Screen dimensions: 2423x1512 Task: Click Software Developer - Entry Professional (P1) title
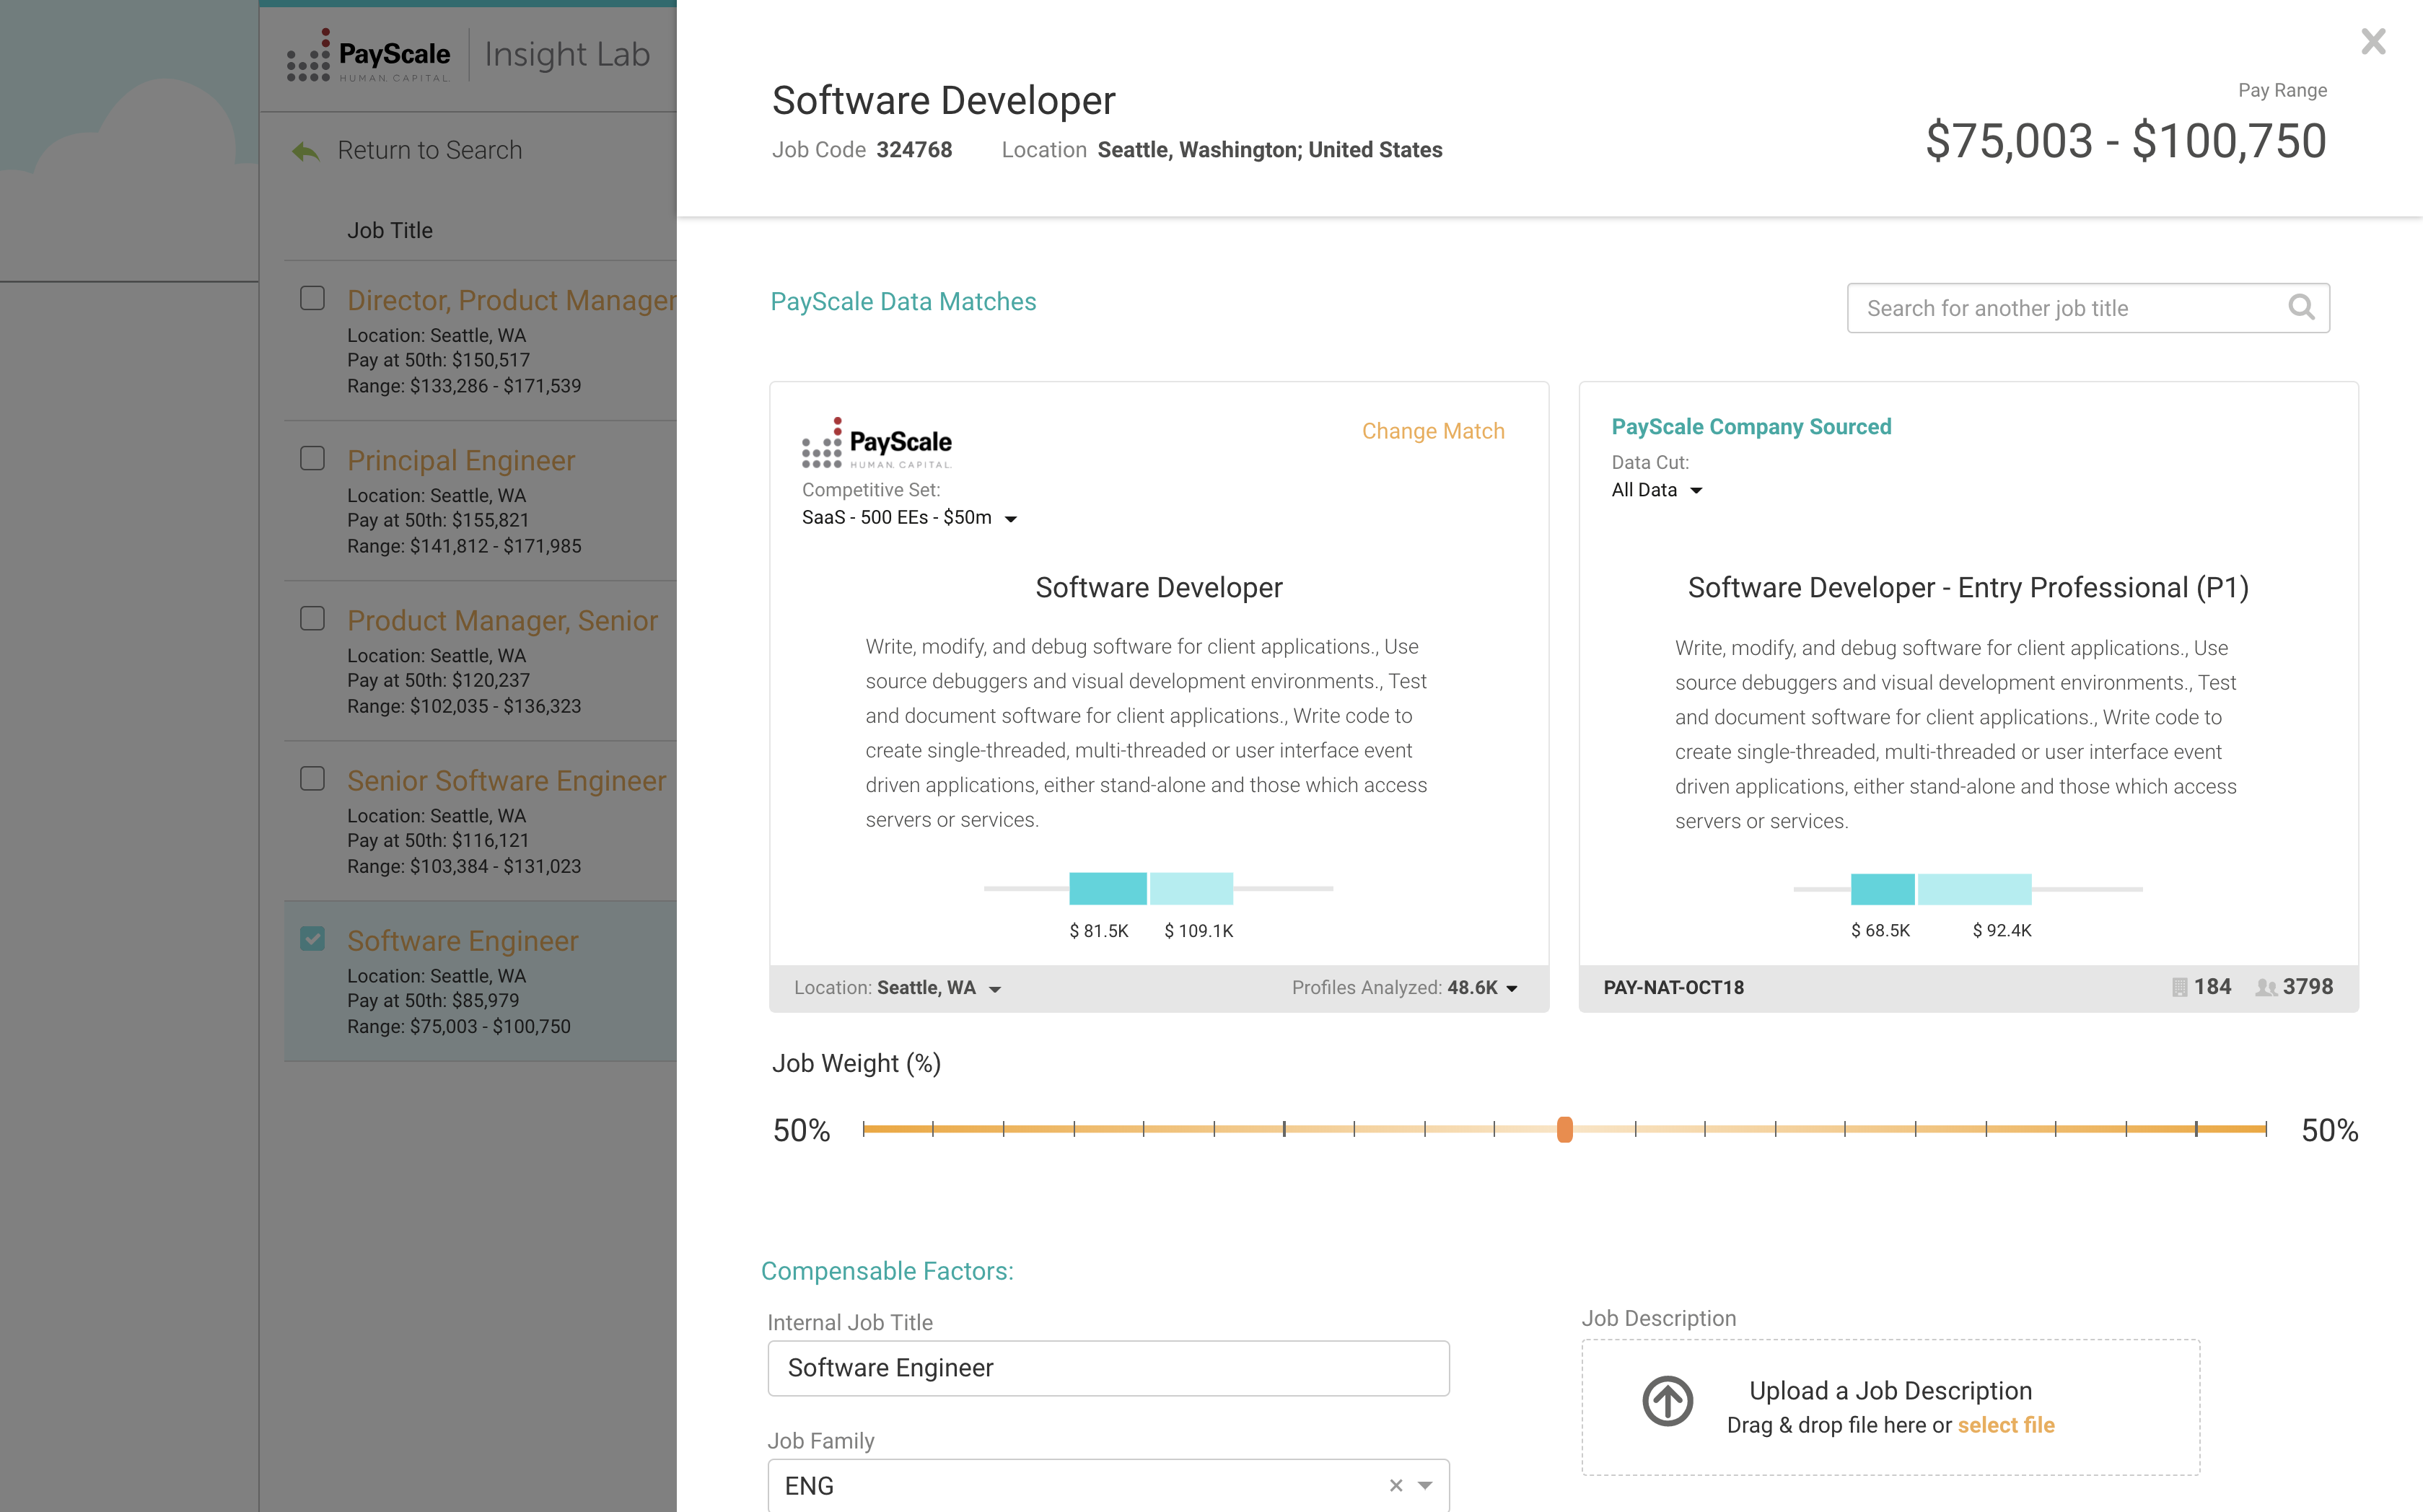pos(1968,587)
